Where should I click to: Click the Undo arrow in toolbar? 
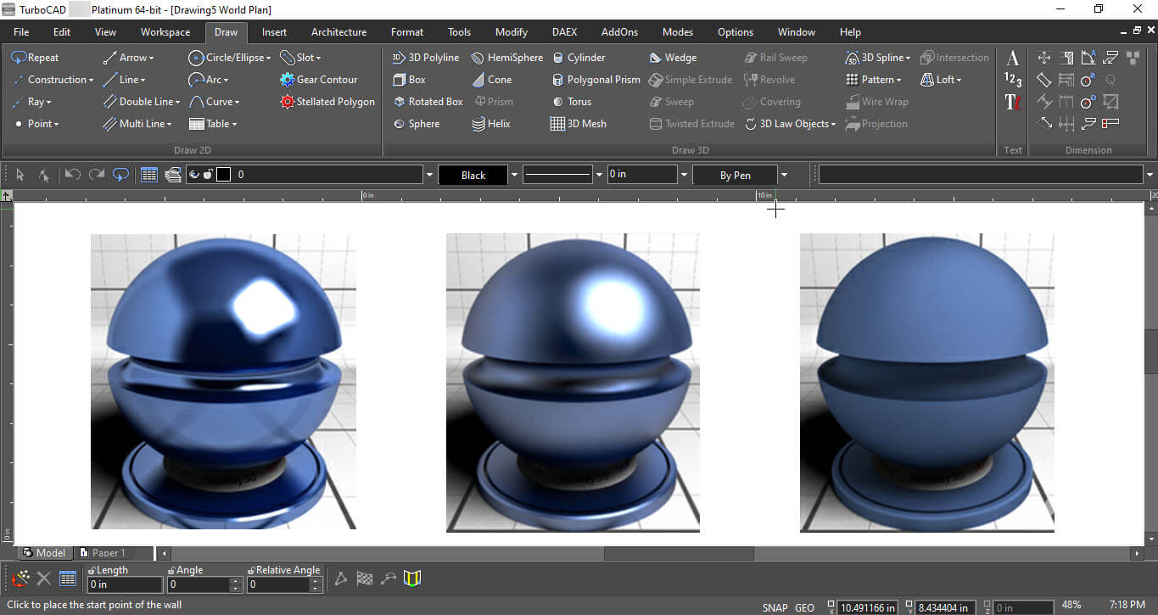(72, 175)
